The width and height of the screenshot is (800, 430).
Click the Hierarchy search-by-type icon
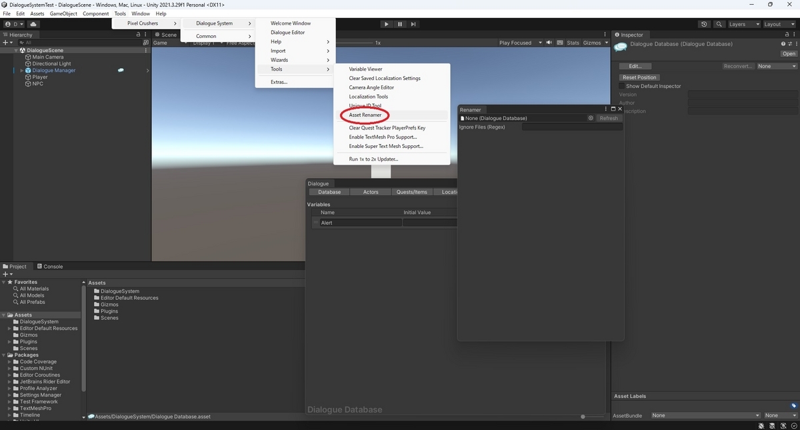click(146, 42)
